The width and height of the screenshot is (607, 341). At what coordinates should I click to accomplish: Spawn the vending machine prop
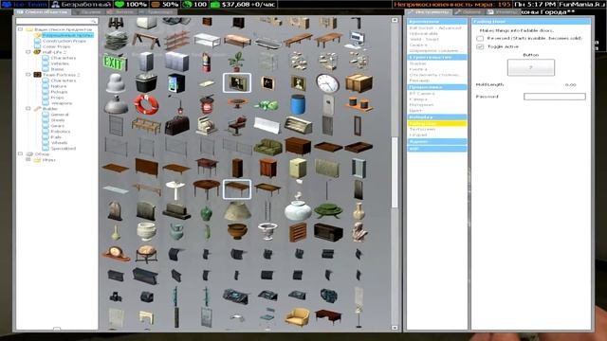coord(176,82)
